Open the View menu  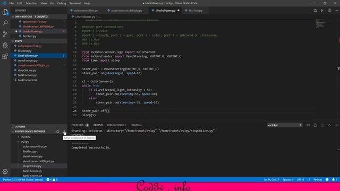(44, 3)
